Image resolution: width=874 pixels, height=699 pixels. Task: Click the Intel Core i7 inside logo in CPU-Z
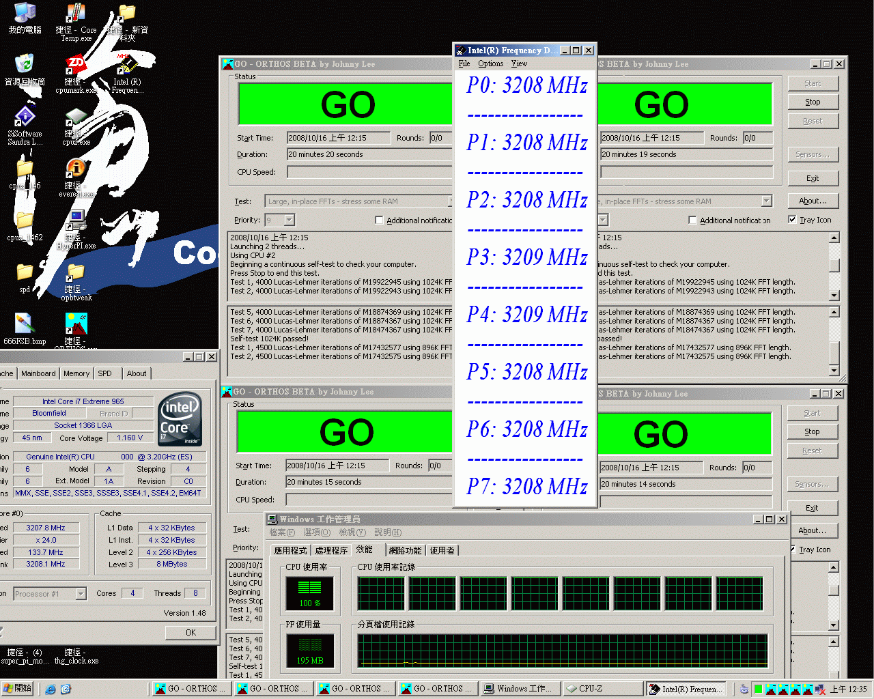180,419
